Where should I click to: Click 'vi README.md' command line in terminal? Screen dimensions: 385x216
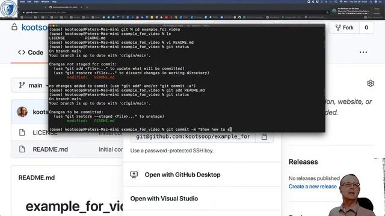122,43
